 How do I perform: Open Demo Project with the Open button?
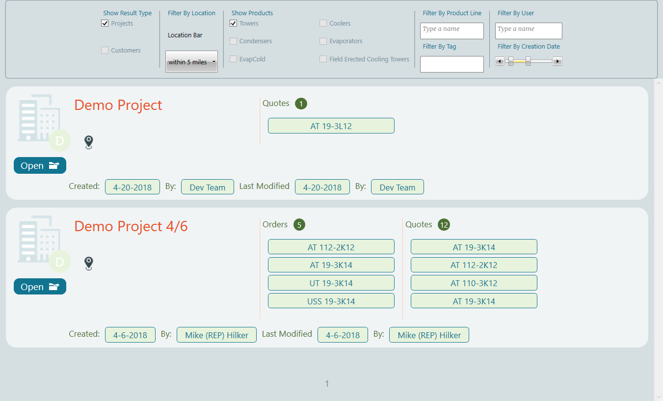click(40, 166)
